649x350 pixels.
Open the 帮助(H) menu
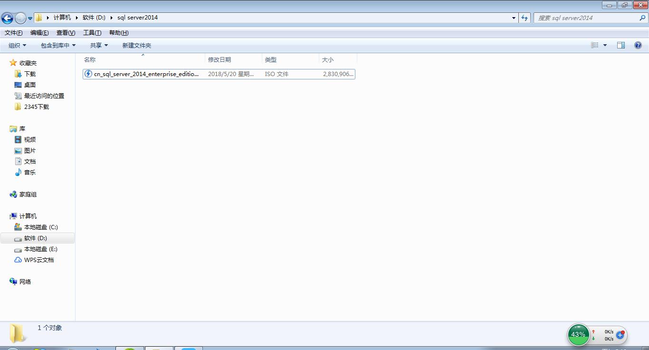(119, 33)
